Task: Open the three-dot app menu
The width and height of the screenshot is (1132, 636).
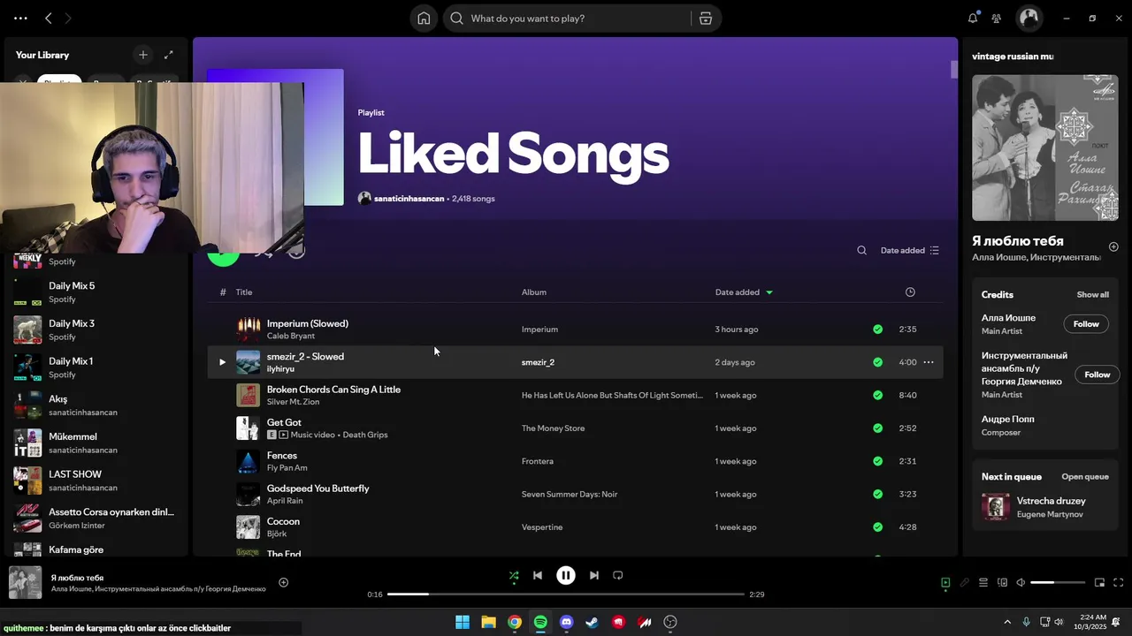Action: 20,19
